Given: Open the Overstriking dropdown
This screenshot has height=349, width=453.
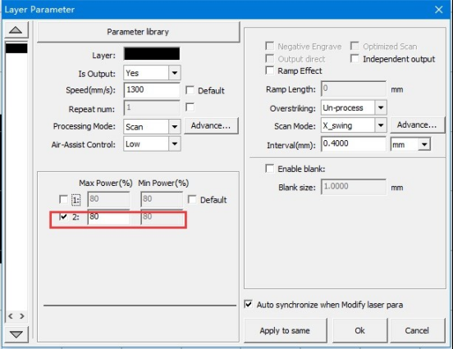Looking at the screenshot, I should (381, 107).
